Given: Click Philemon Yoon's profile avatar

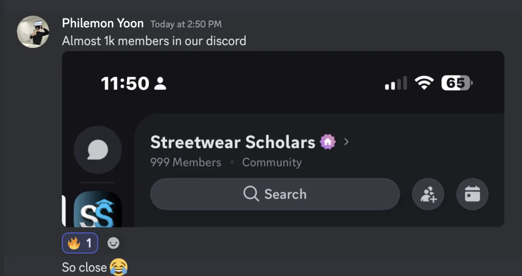Looking at the screenshot, I should pyautogui.click(x=33, y=32).
